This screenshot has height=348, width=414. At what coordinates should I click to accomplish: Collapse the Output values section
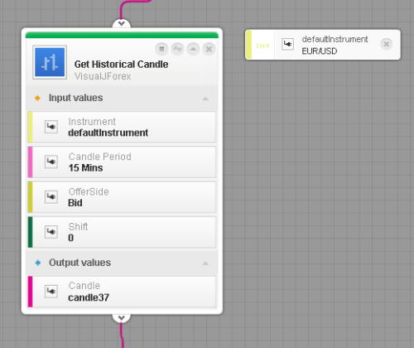click(x=205, y=263)
